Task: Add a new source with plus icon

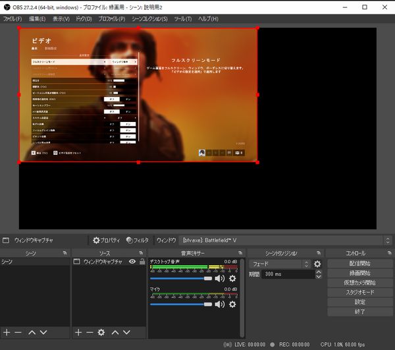Action: tap(78, 332)
